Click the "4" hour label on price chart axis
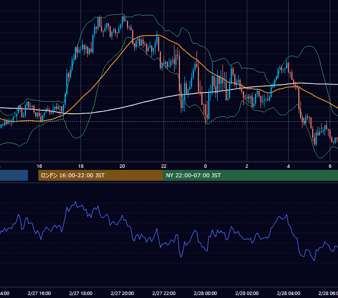Viewport: 338px width, 298px height. pos(288,166)
